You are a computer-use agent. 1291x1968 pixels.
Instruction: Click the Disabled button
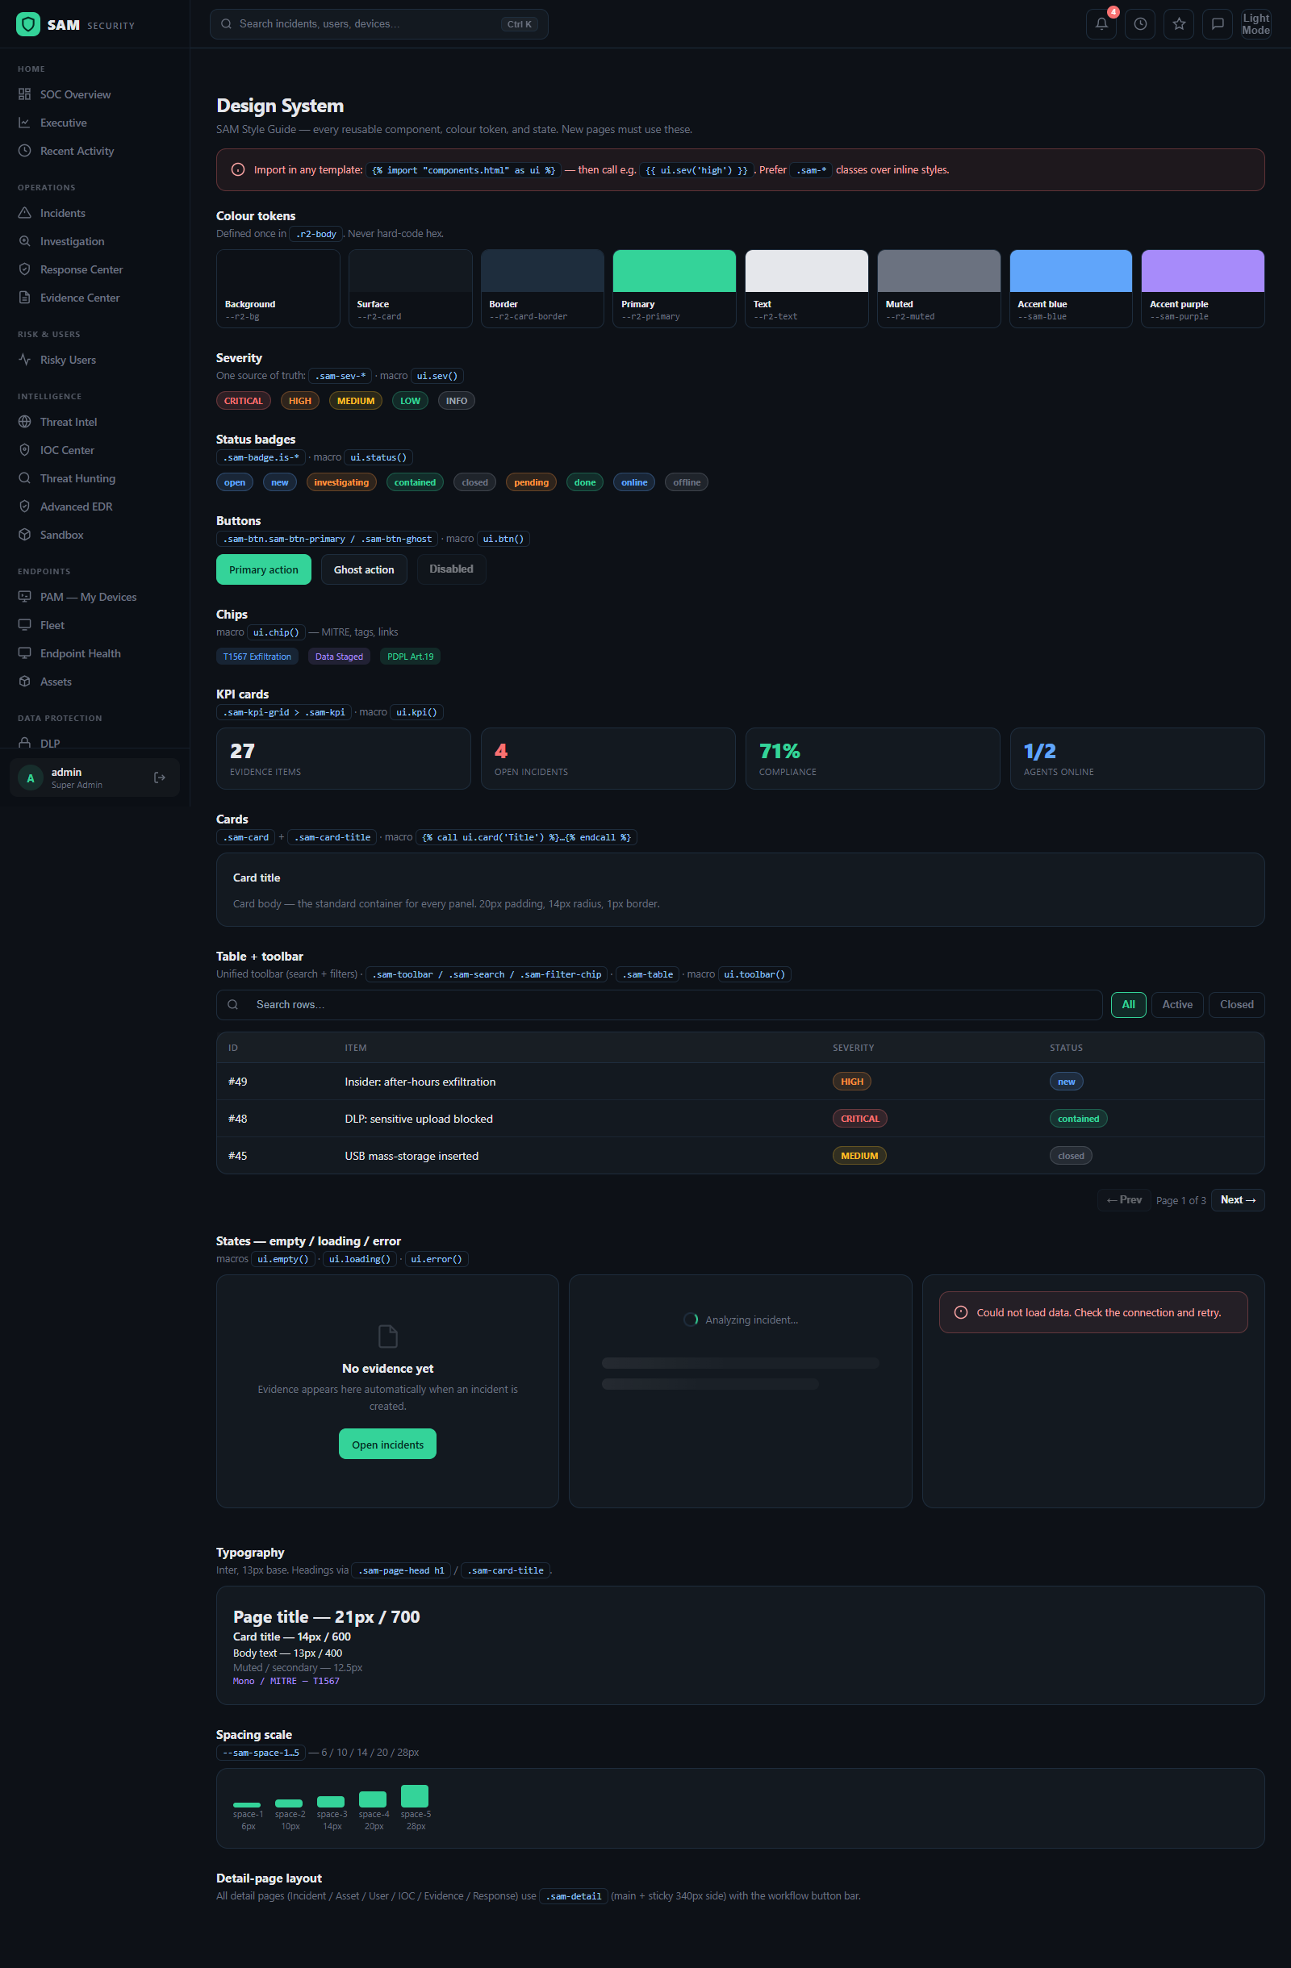click(452, 569)
